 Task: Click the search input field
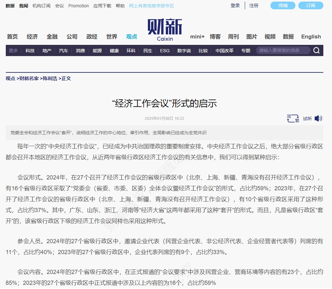click(282, 50)
